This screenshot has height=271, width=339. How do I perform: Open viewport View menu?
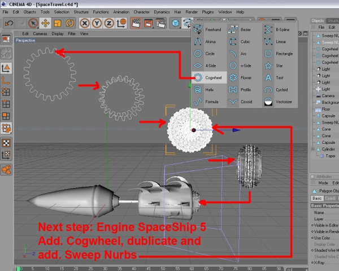(x=84, y=33)
